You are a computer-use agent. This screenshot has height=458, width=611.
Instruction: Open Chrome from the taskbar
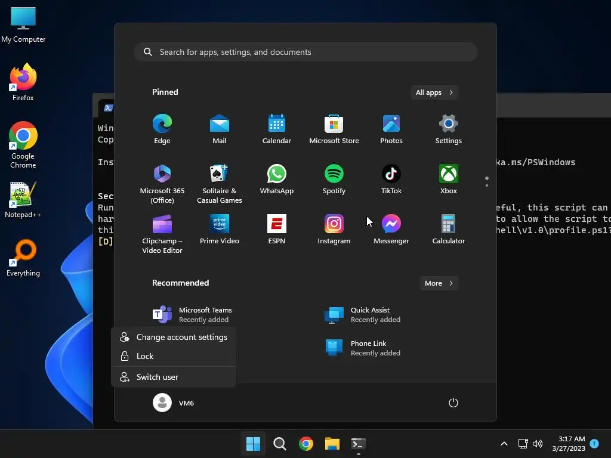[306, 444]
